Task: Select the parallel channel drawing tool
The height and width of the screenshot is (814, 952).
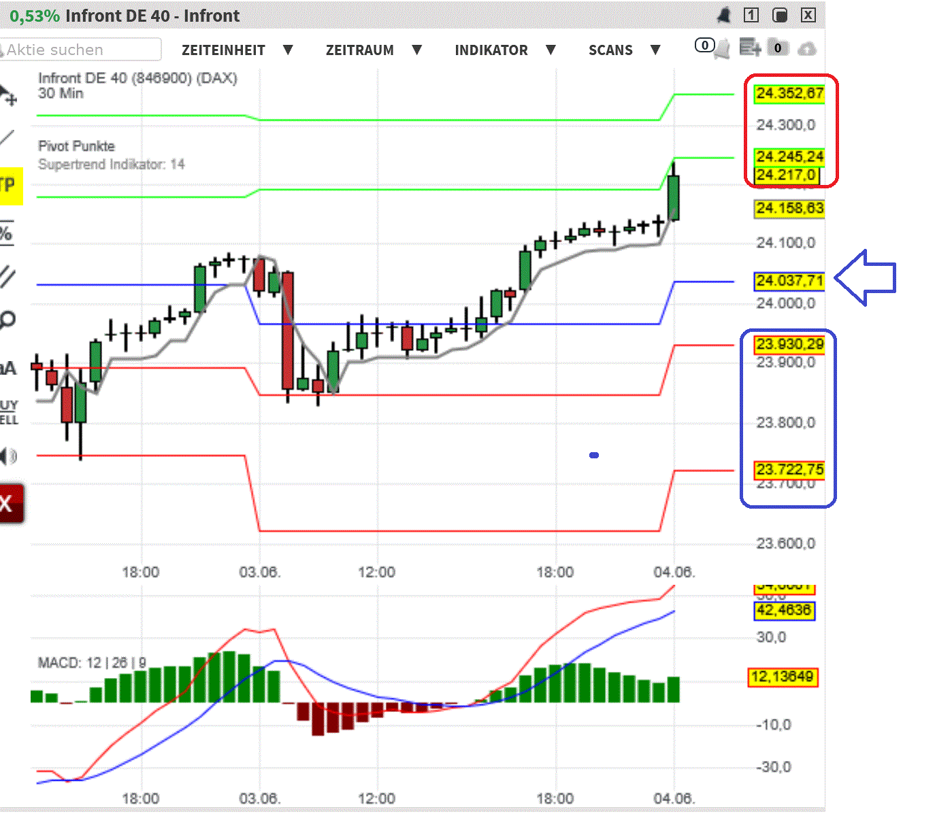Action: click(8, 277)
